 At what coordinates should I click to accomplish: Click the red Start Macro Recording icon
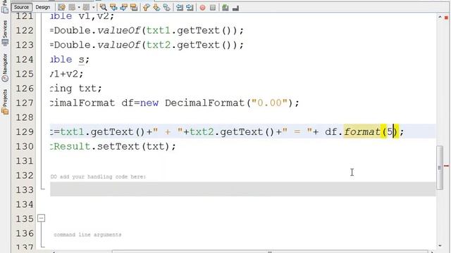tap(202, 8)
